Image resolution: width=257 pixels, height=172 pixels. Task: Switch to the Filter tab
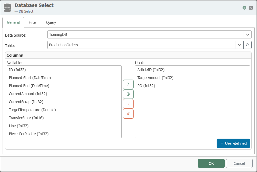point(33,22)
